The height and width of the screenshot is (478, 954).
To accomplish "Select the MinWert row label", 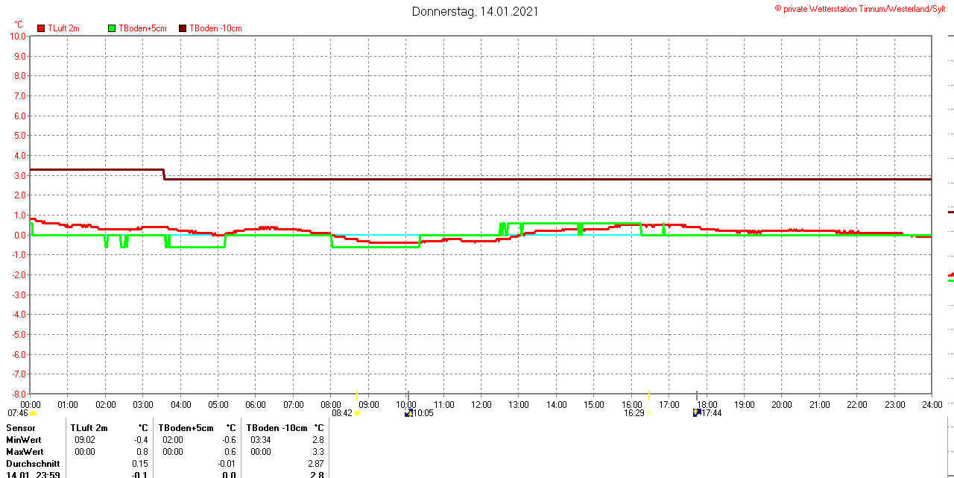I will (x=24, y=440).
